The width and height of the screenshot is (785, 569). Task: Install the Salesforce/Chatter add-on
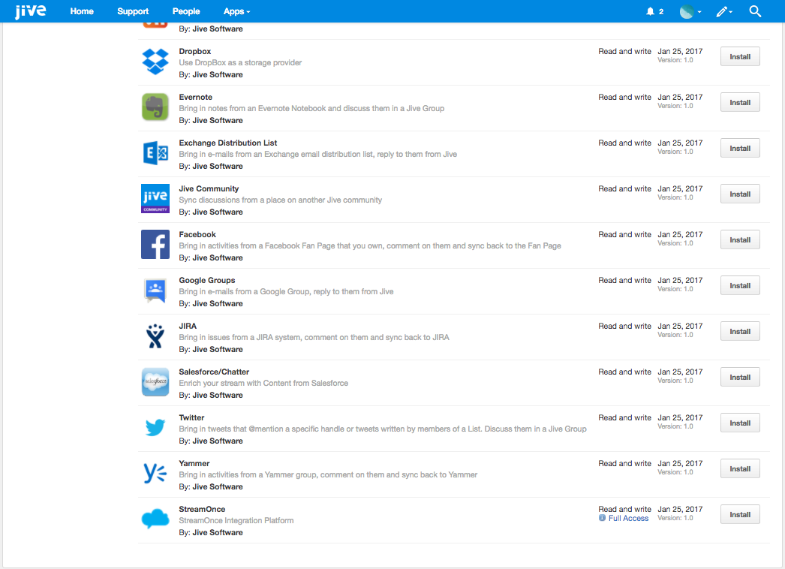click(740, 377)
